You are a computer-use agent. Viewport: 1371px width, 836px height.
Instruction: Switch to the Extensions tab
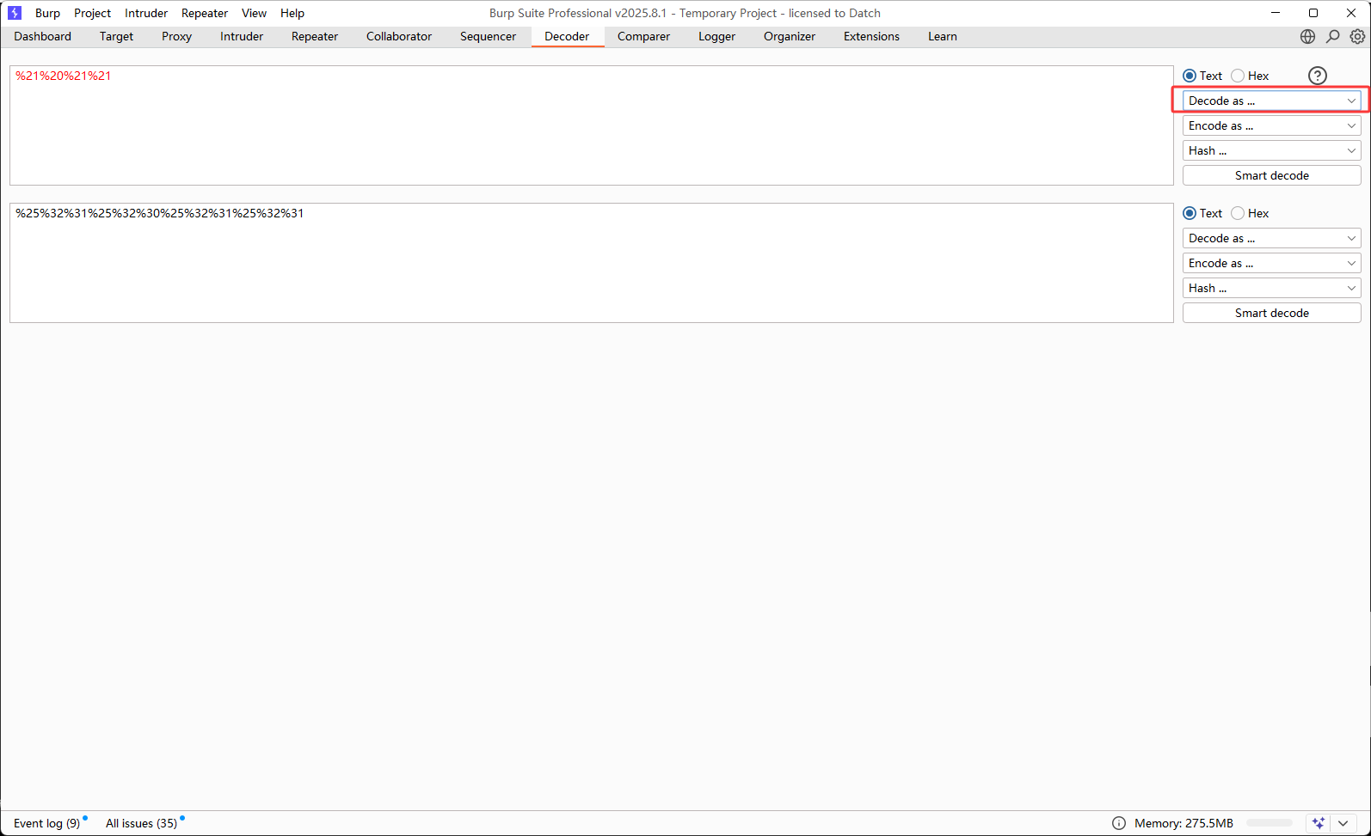(871, 36)
